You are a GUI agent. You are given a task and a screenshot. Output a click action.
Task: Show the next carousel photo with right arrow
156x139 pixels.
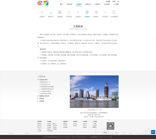click(117, 91)
